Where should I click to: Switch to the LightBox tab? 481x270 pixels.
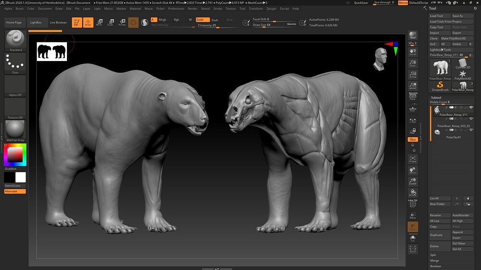pos(36,23)
